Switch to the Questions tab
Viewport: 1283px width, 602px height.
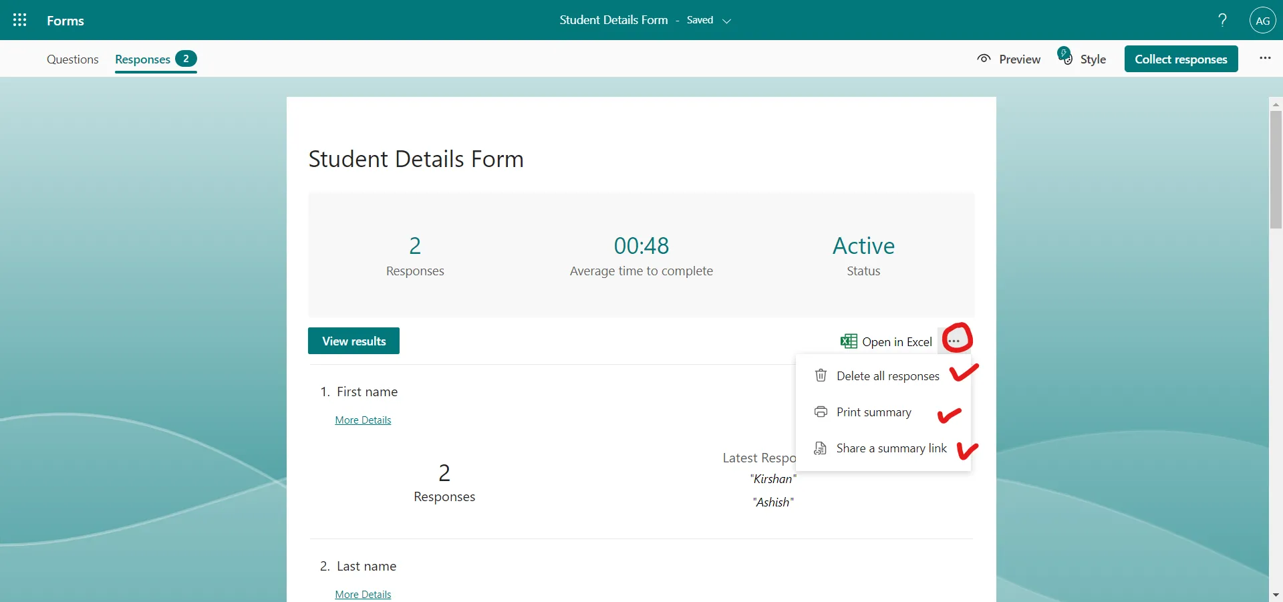click(73, 59)
